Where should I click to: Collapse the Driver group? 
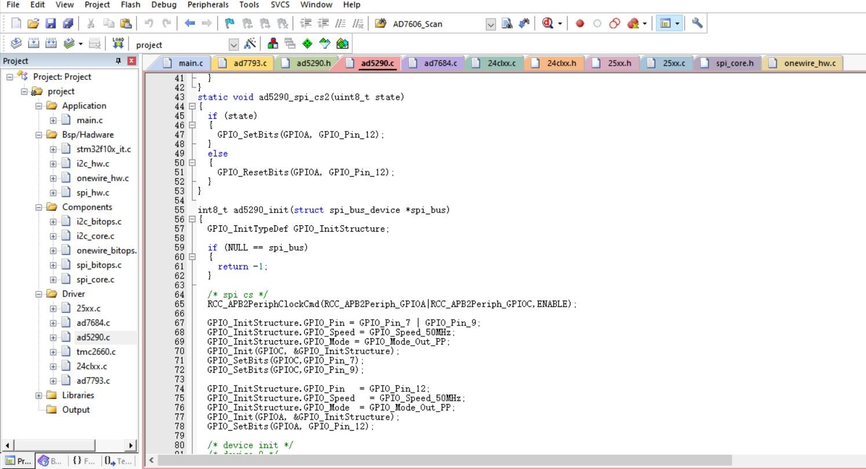pyautogui.click(x=38, y=294)
